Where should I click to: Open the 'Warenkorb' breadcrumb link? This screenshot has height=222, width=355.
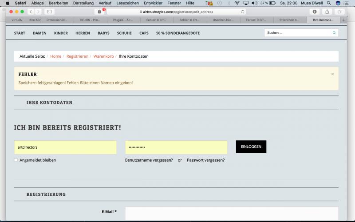point(103,56)
